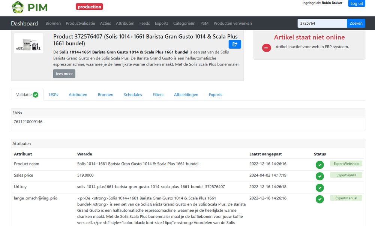
Task: Focus the search field containing 3725764
Action: point(322,24)
